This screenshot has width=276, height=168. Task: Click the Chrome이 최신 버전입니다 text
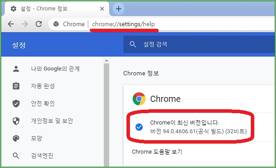coord(185,123)
